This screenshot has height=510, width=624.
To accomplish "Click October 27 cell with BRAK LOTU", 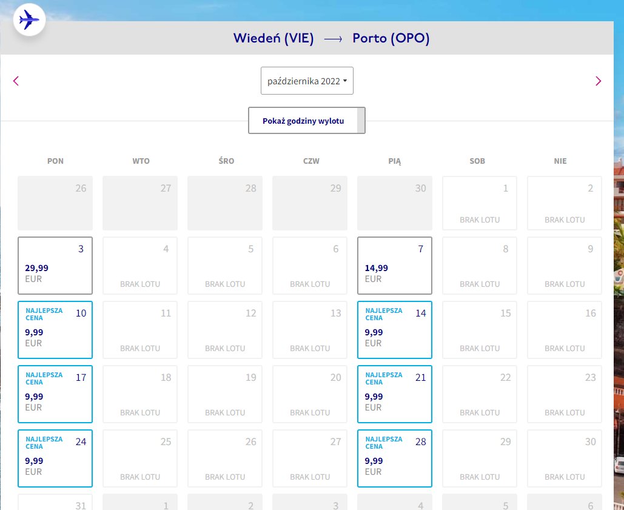I will (310, 458).
